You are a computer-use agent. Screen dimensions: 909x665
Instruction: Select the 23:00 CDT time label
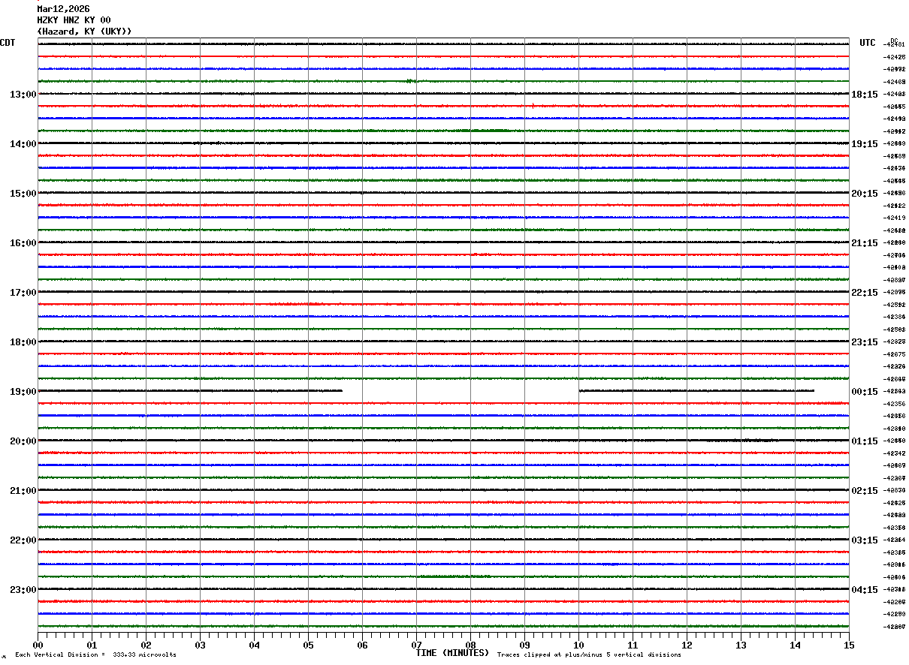(23, 590)
